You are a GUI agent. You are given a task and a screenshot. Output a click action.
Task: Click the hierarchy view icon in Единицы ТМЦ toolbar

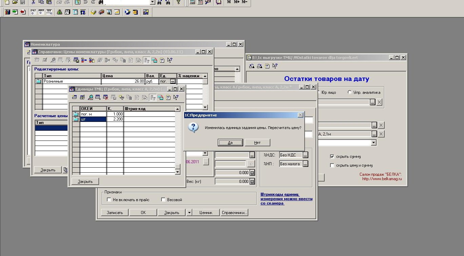point(153,98)
